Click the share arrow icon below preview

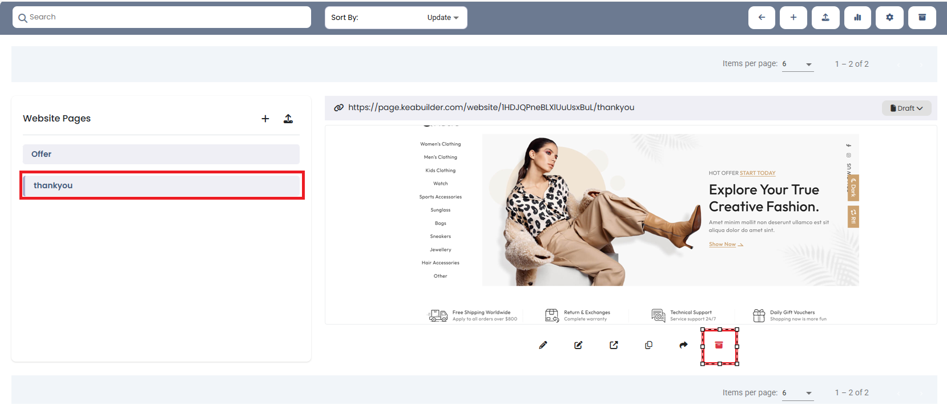[683, 345]
